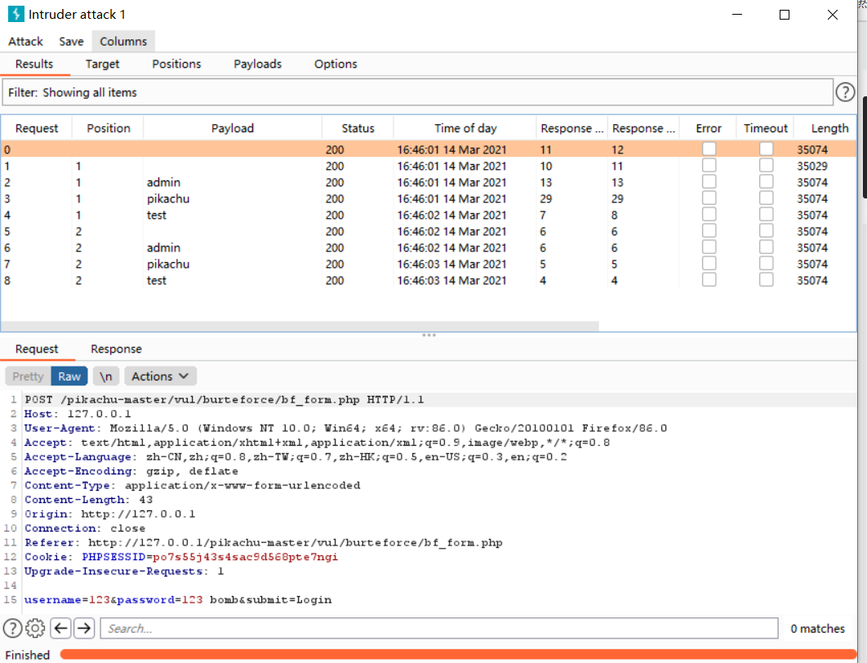This screenshot has height=663, width=867.
Task: Select request 3 row with payload pikachu
Action: point(428,198)
